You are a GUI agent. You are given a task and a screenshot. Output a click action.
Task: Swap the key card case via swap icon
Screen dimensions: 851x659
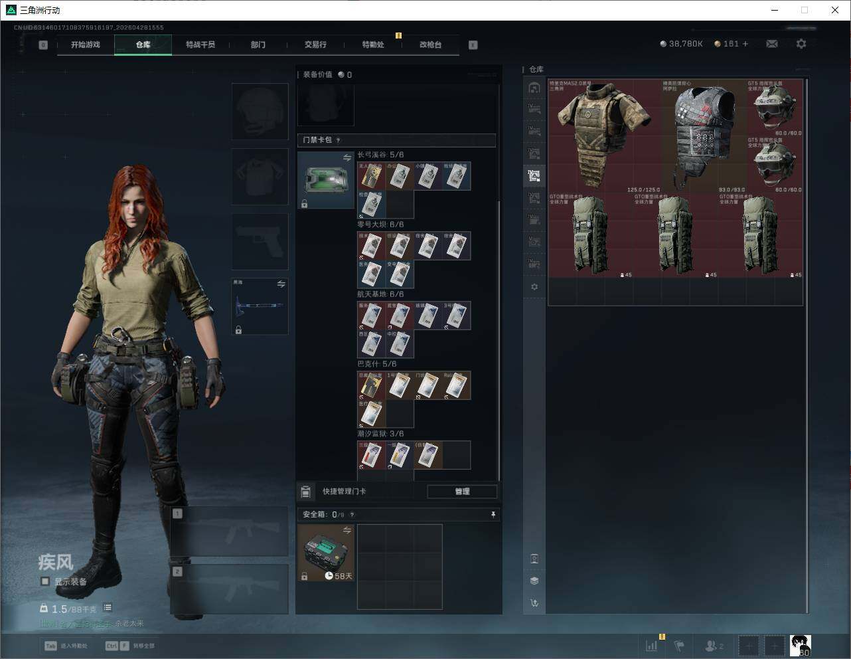[x=347, y=157]
